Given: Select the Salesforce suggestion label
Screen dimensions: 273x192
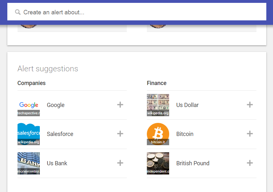Looking at the screenshot, I should coord(60,134).
